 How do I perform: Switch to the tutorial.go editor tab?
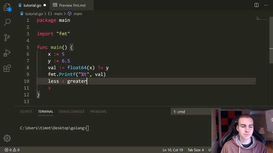point(32,6)
